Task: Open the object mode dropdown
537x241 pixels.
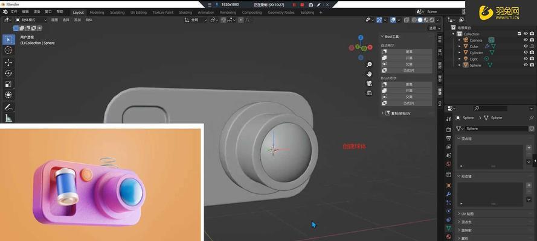Action: point(31,20)
